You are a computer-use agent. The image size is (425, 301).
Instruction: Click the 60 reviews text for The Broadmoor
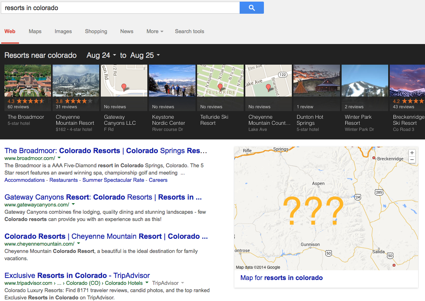coord(18,107)
